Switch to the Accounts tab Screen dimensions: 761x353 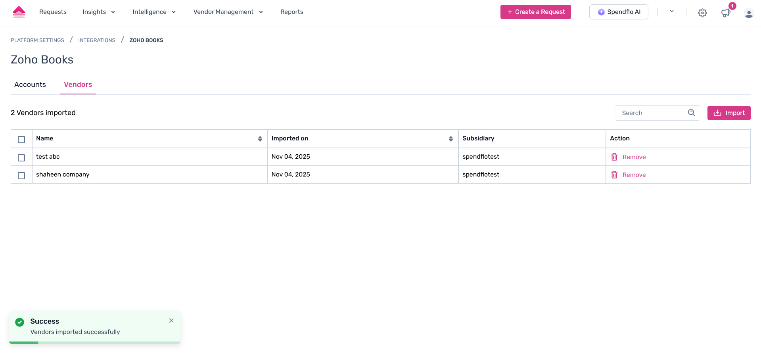(30, 84)
